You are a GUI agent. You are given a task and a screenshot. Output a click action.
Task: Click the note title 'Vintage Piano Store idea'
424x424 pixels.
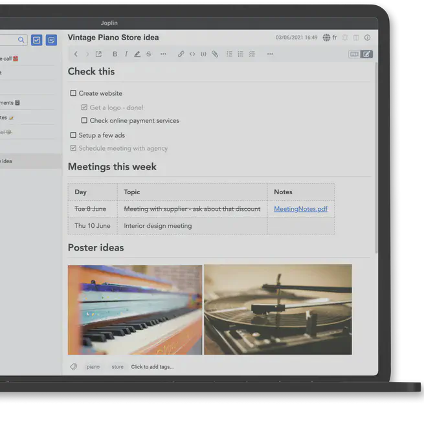click(113, 38)
